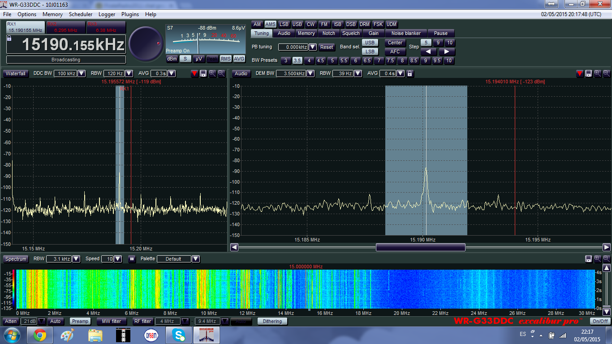Switch to the Noise blanker tab
The height and width of the screenshot is (344, 612).
pos(406,33)
